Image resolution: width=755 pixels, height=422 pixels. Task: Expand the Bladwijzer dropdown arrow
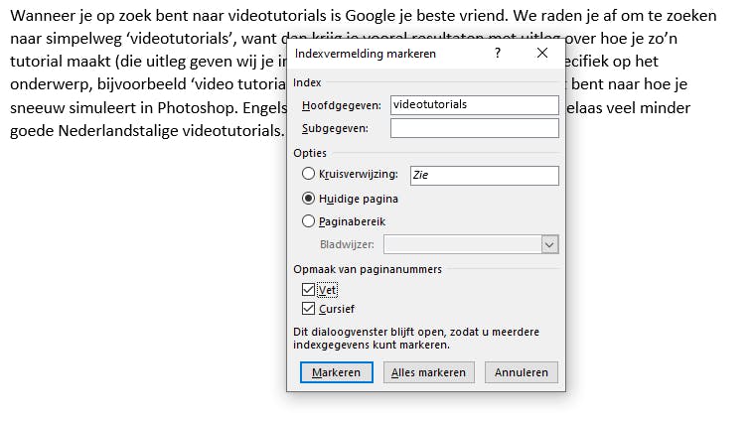coord(549,244)
